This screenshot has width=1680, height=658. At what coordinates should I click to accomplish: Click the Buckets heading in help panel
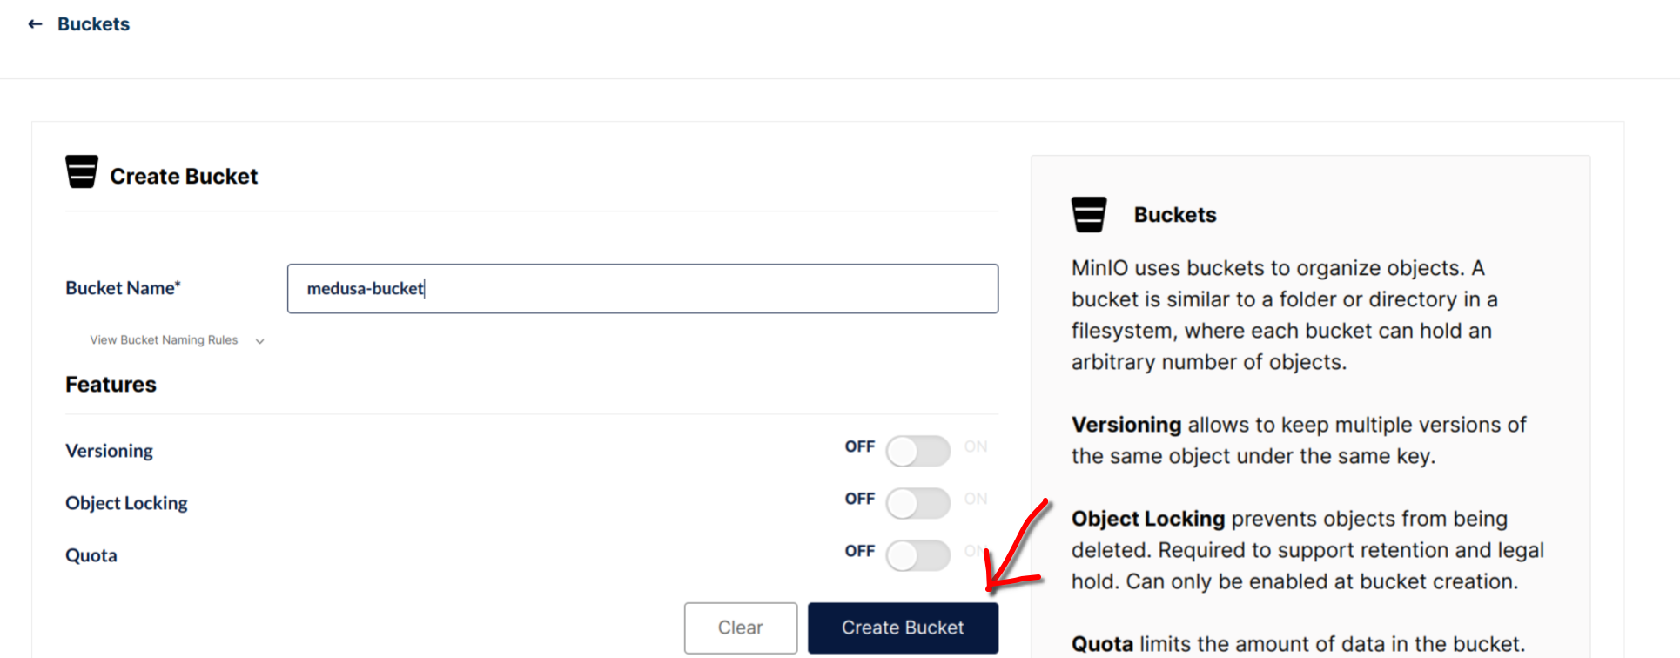(x=1174, y=215)
